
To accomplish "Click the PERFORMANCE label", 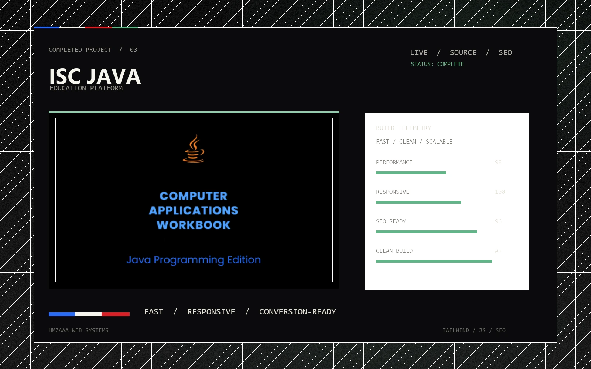I will click(x=394, y=162).
